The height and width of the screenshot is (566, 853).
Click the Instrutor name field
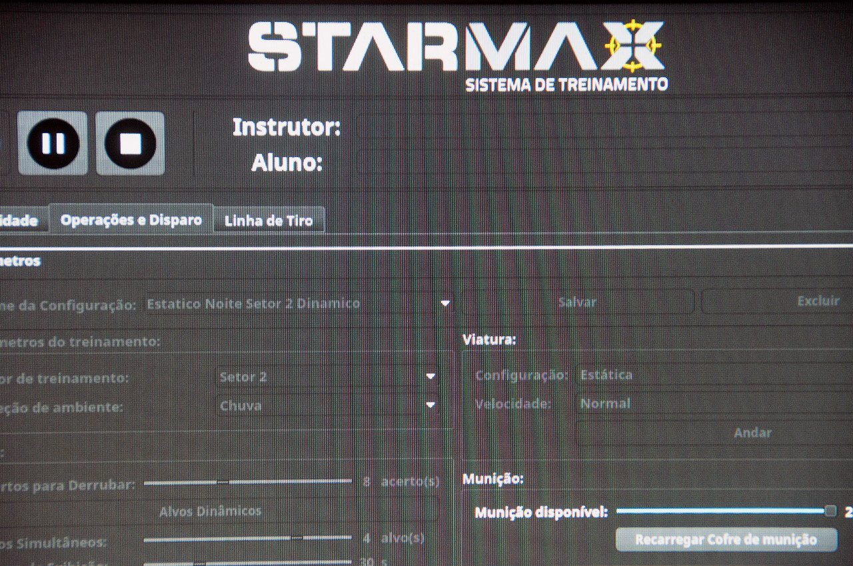[604, 126]
